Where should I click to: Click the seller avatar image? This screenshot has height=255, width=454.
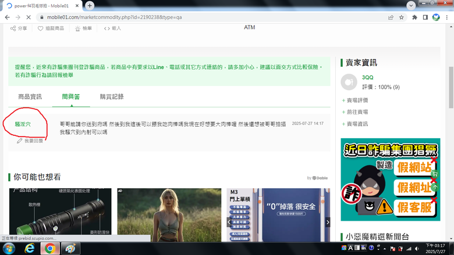(349, 82)
